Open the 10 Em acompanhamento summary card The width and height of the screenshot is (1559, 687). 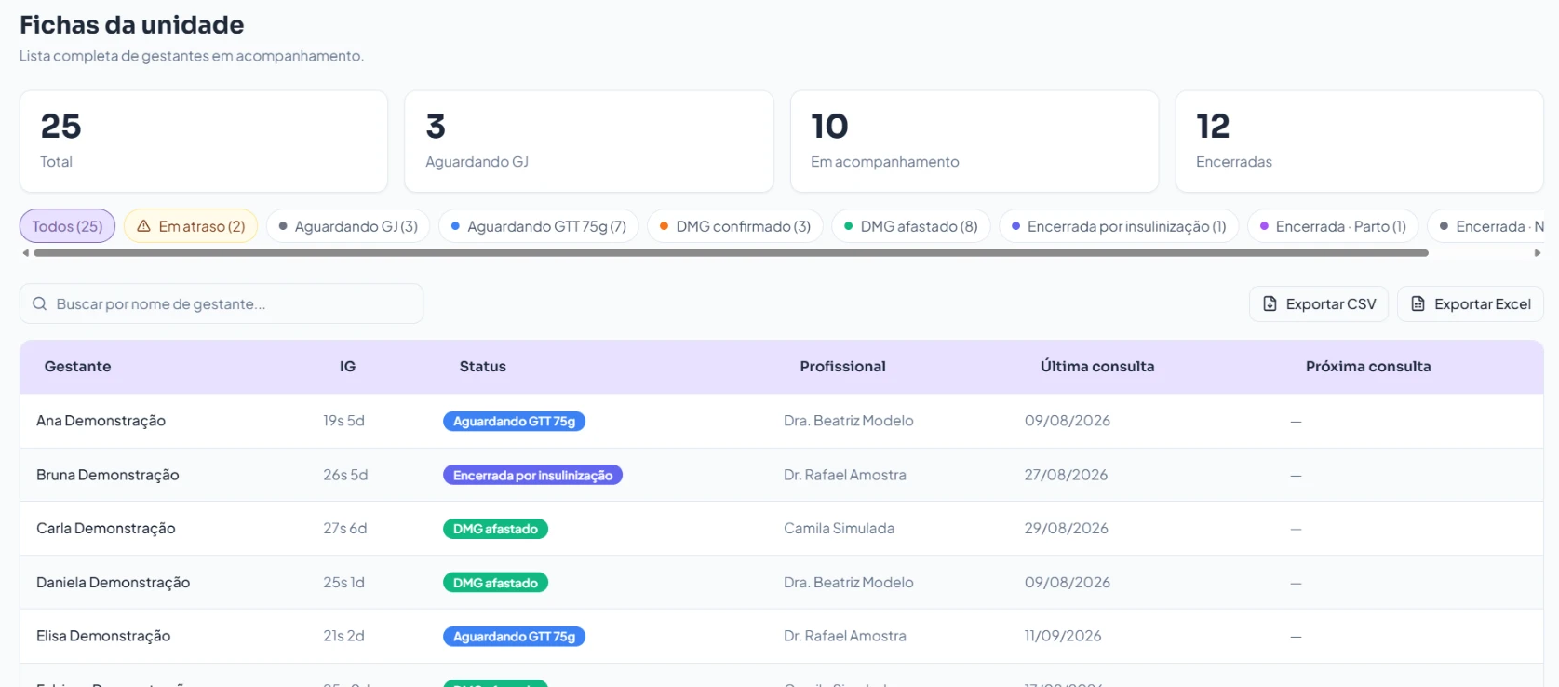pos(974,141)
